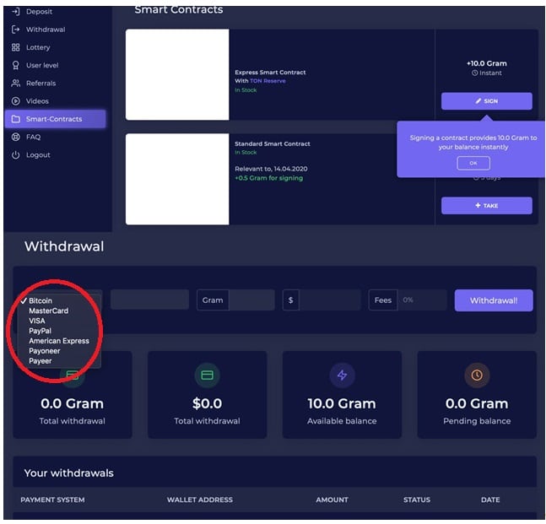The height and width of the screenshot is (524, 546).
Task: Click the Referrals people icon
Action: (x=16, y=84)
